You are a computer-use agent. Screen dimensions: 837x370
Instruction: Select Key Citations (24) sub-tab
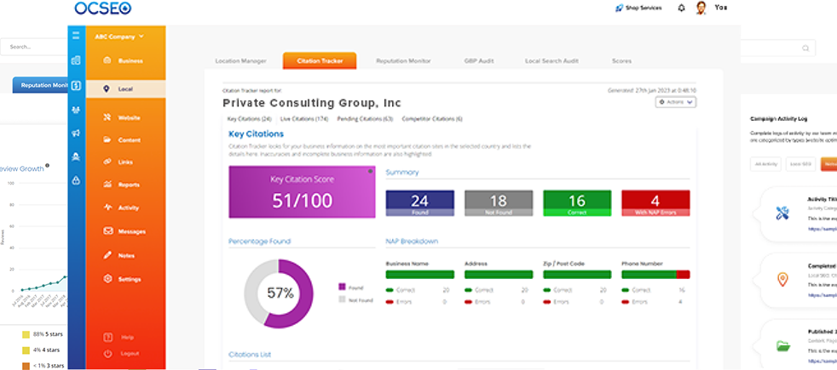coord(249,119)
